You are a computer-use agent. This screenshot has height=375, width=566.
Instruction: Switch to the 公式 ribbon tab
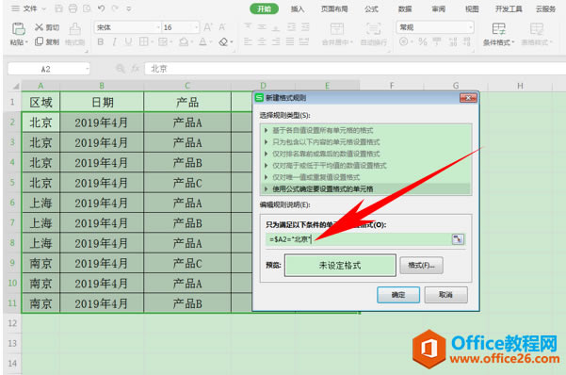point(371,9)
